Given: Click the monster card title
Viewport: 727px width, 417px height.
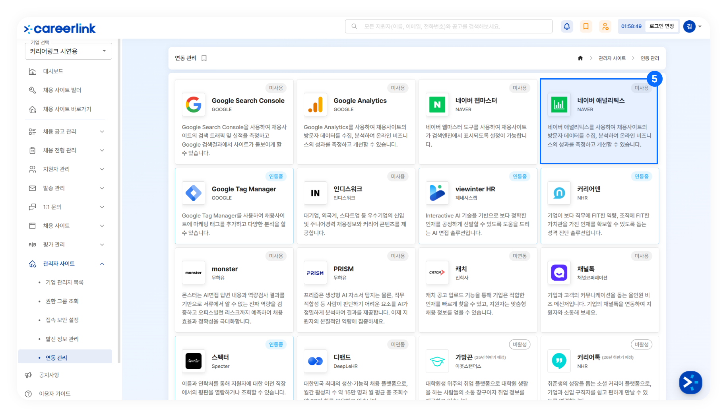Looking at the screenshot, I should pyautogui.click(x=225, y=269).
